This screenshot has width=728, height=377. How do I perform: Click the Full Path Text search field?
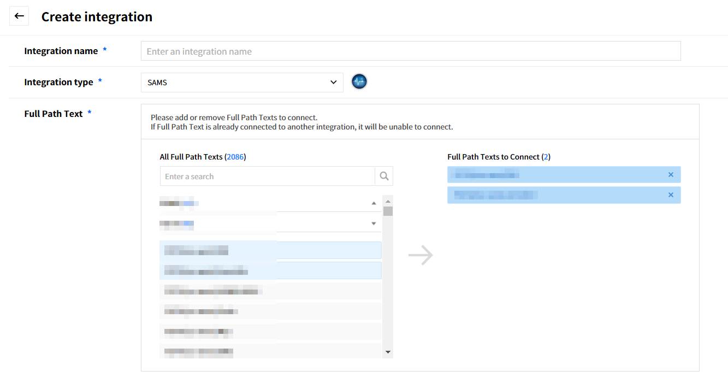click(x=267, y=176)
